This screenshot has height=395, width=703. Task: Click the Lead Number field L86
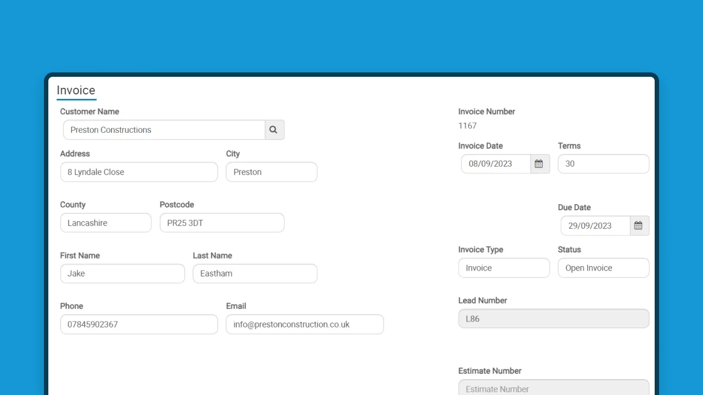tap(554, 319)
